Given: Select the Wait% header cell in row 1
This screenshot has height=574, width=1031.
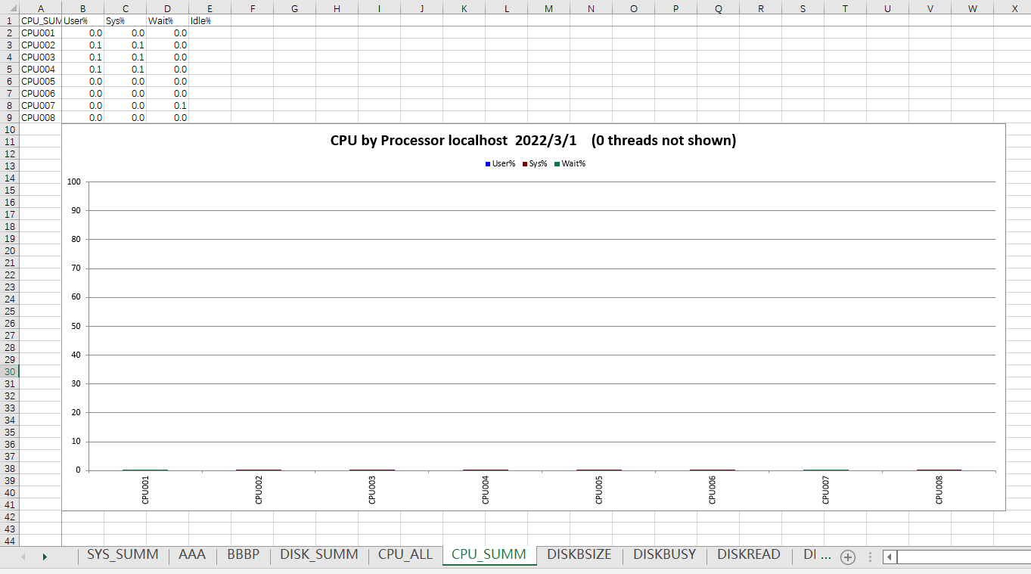Looking at the screenshot, I should tap(167, 20).
